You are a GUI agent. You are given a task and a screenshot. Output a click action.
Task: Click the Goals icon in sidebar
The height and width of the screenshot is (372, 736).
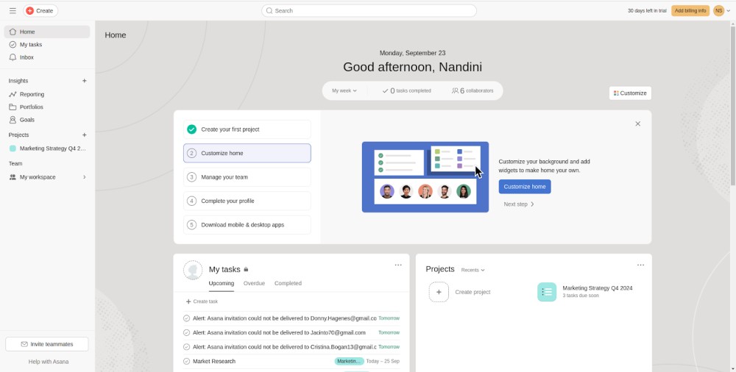13,120
